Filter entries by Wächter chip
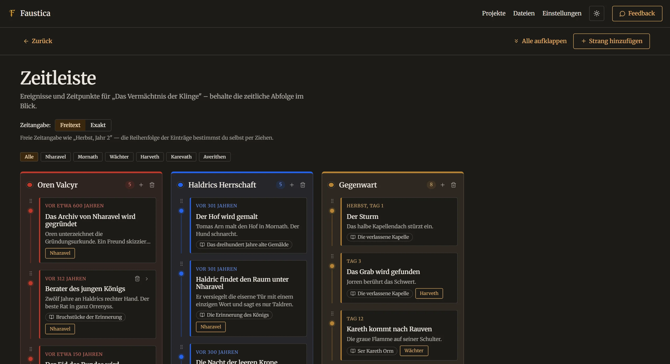This screenshot has height=364, width=670. pos(119,157)
